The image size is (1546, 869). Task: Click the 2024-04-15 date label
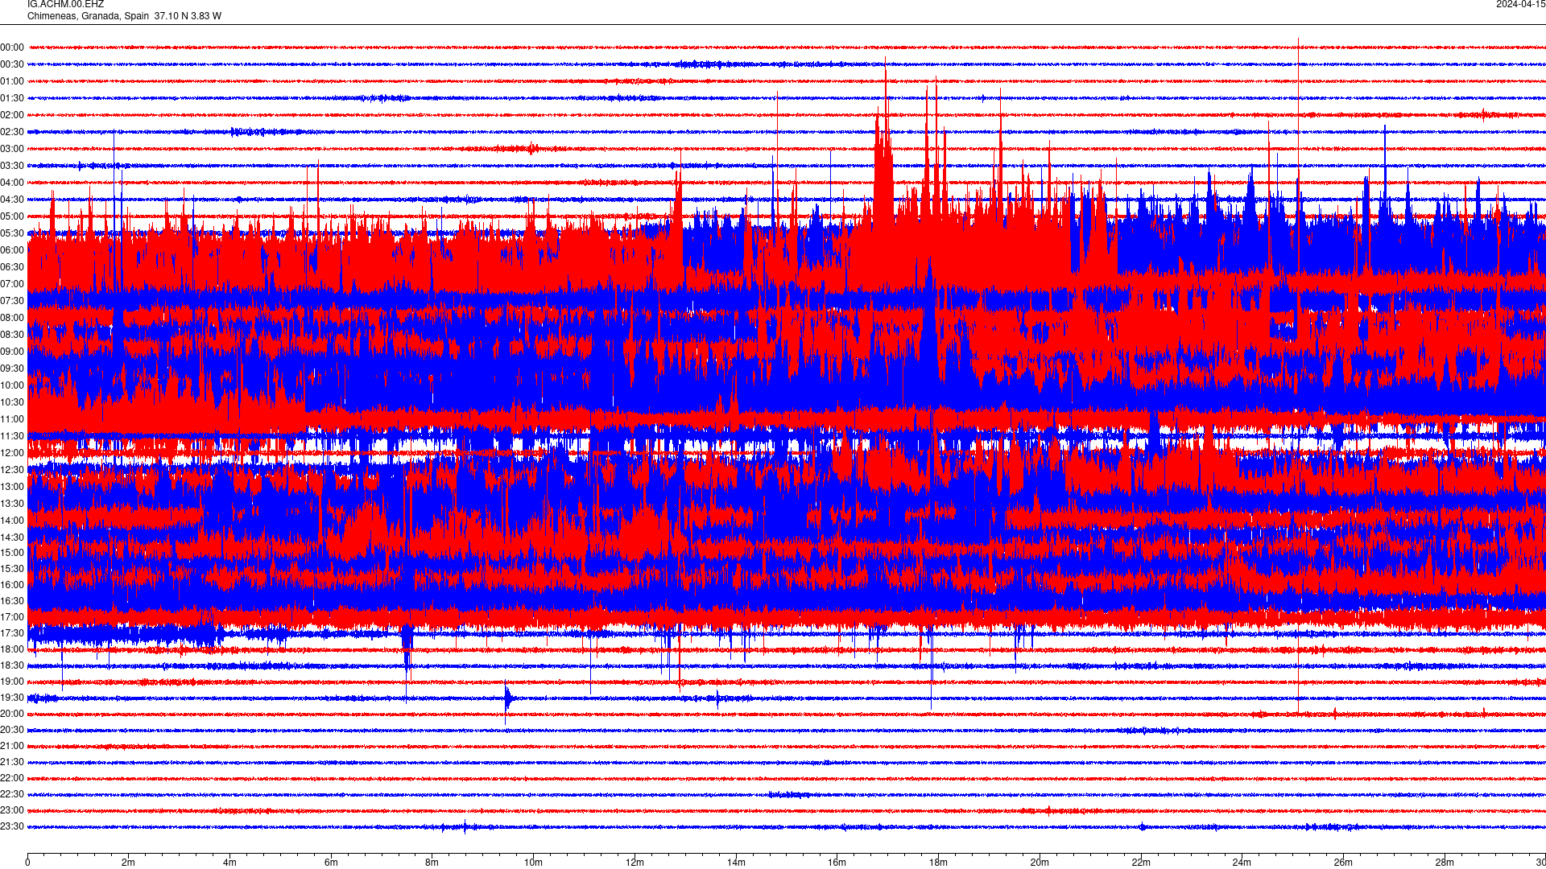(1520, 5)
